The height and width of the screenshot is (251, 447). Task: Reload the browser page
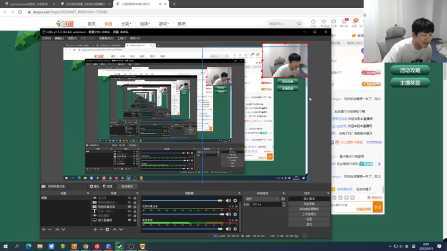point(20,12)
